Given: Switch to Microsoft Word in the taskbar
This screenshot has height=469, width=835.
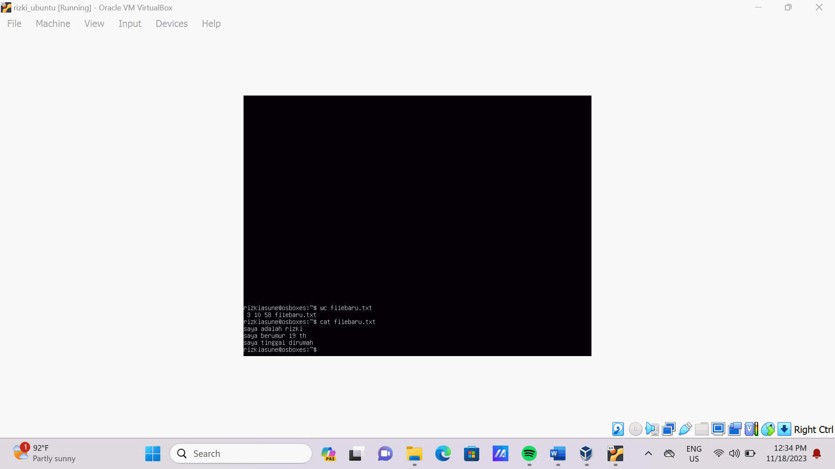Looking at the screenshot, I should (x=558, y=454).
